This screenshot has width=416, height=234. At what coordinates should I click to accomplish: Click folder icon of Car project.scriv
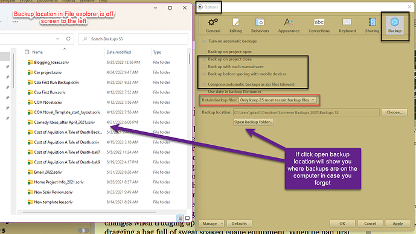coord(30,72)
